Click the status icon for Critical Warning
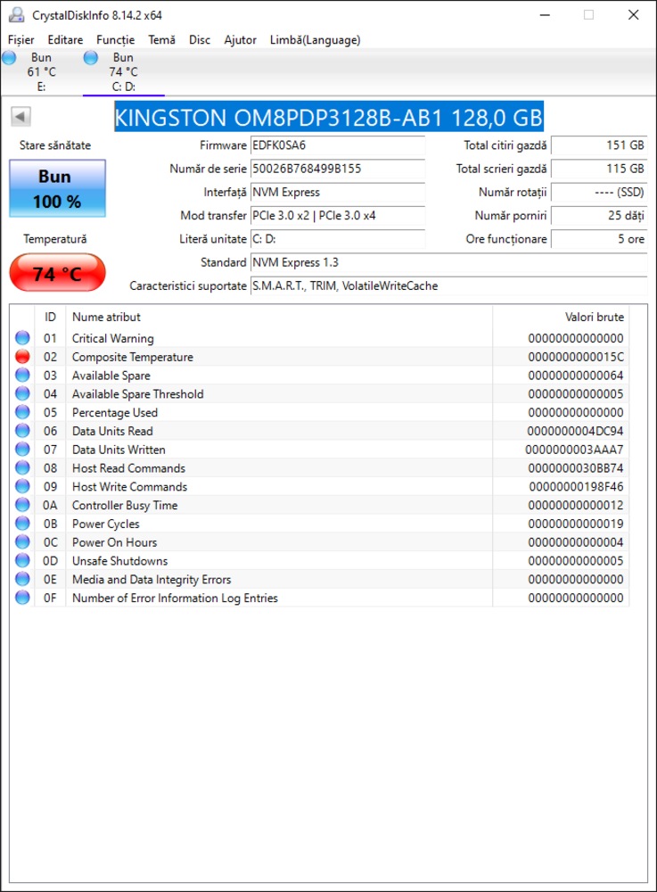This screenshot has width=657, height=892. (x=23, y=338)
